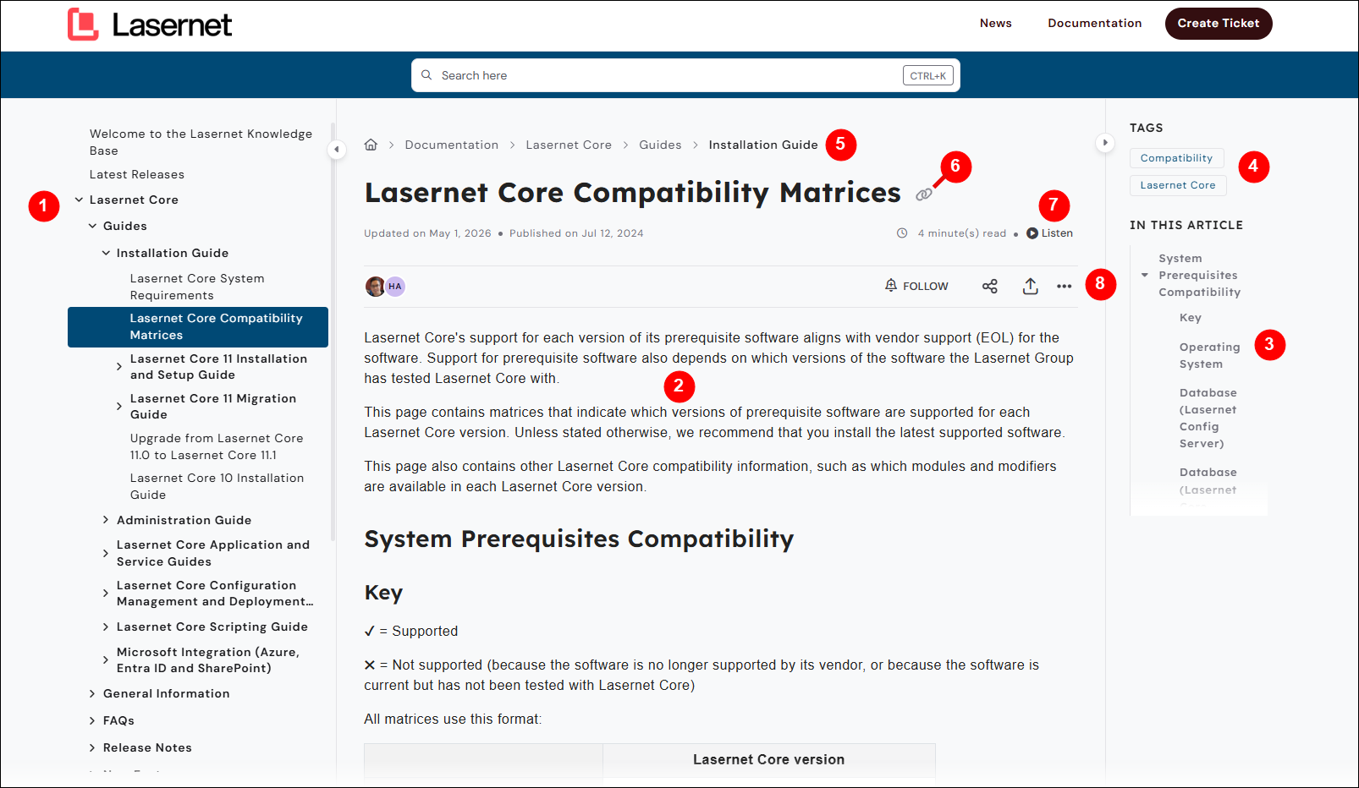Click the first contributor avatar photo
The image size is (1359, 788).
[375, 287]
